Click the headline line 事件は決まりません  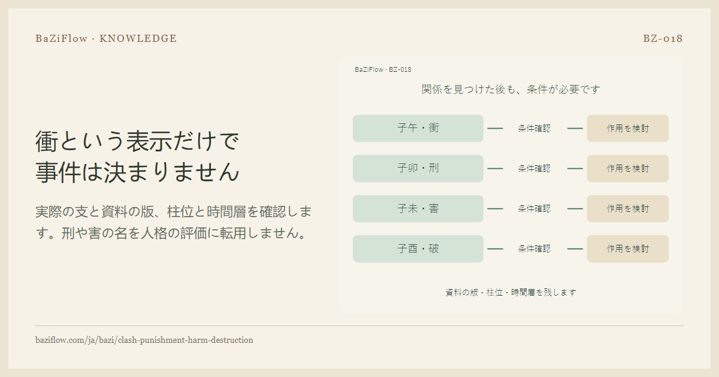(x=137, y=172)
